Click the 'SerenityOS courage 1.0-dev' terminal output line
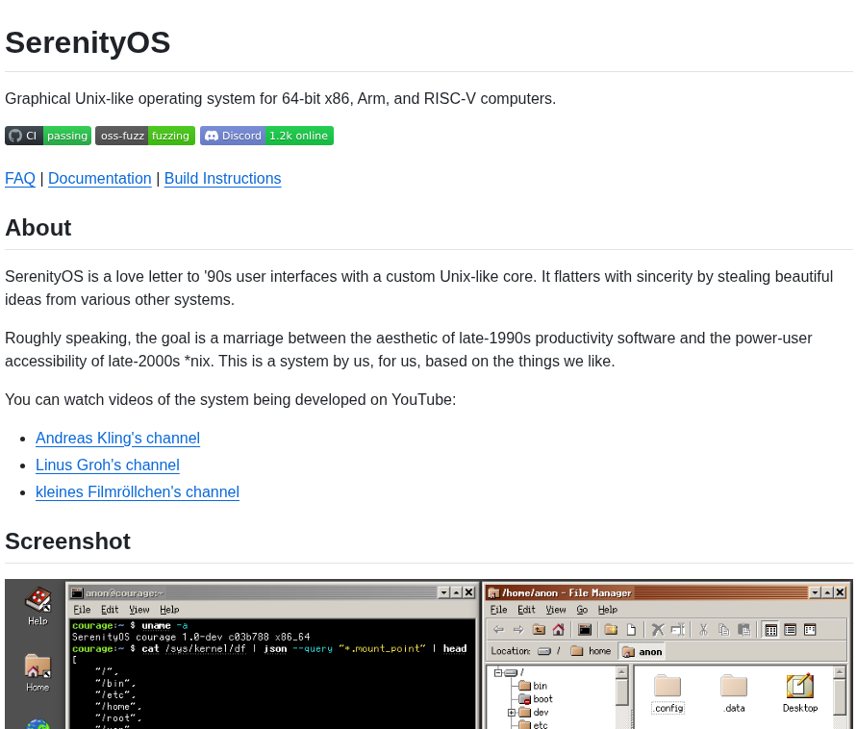The image size is (857, 729). (190, 638)
